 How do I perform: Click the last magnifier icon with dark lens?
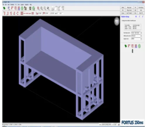(x=48, y=9)
